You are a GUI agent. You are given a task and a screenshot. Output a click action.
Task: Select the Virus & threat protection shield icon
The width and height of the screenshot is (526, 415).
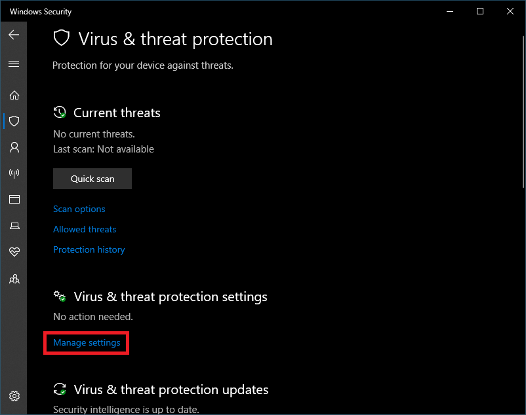click(14, 121)
